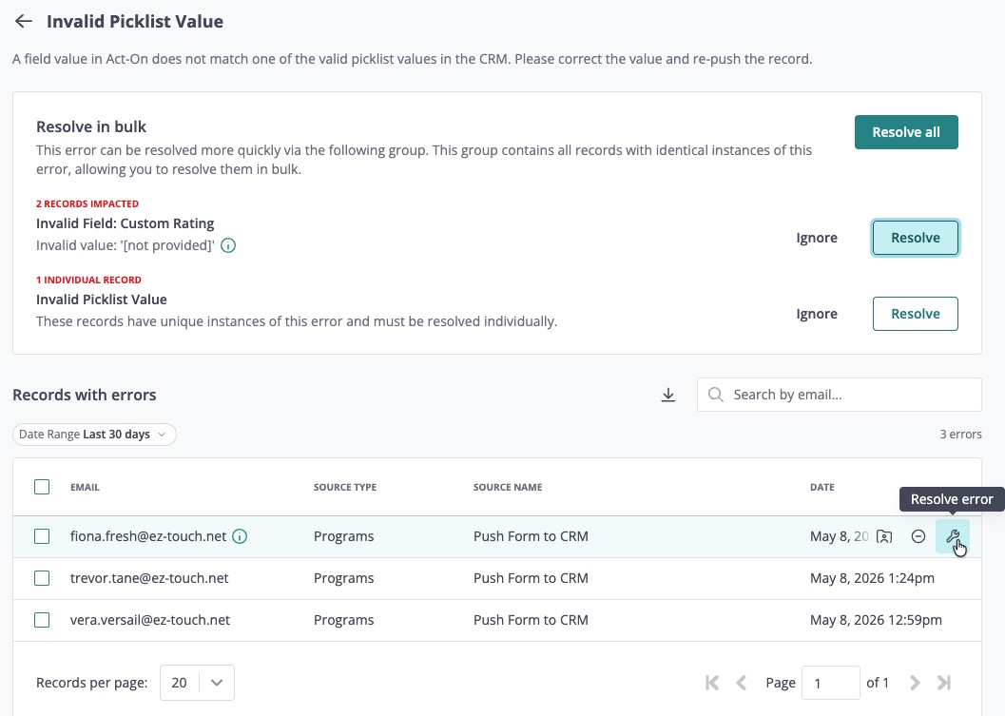Sort by the SOURCE NAME column header
This screenshot has width=1005, height=716.
pos(508,487)
